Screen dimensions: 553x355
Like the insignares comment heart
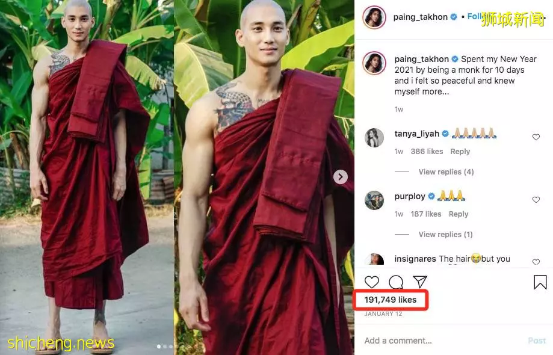536,262
